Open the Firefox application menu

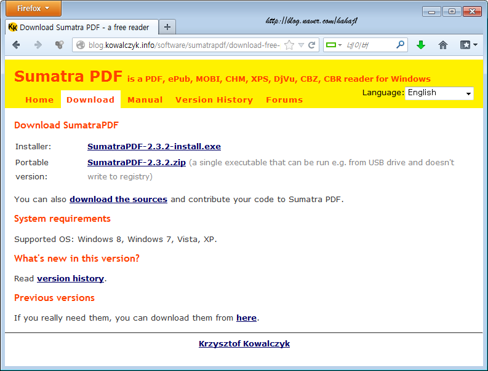pos(33,9)
